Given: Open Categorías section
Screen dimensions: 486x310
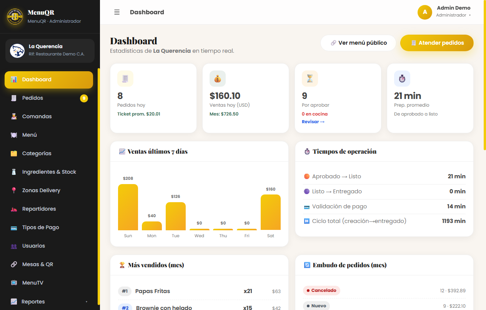Looking at the screenshot, I should pyautogui.click(x=49, y=154).
